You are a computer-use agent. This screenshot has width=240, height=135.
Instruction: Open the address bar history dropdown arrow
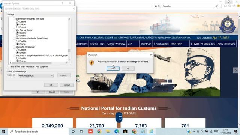click(153, 6)
